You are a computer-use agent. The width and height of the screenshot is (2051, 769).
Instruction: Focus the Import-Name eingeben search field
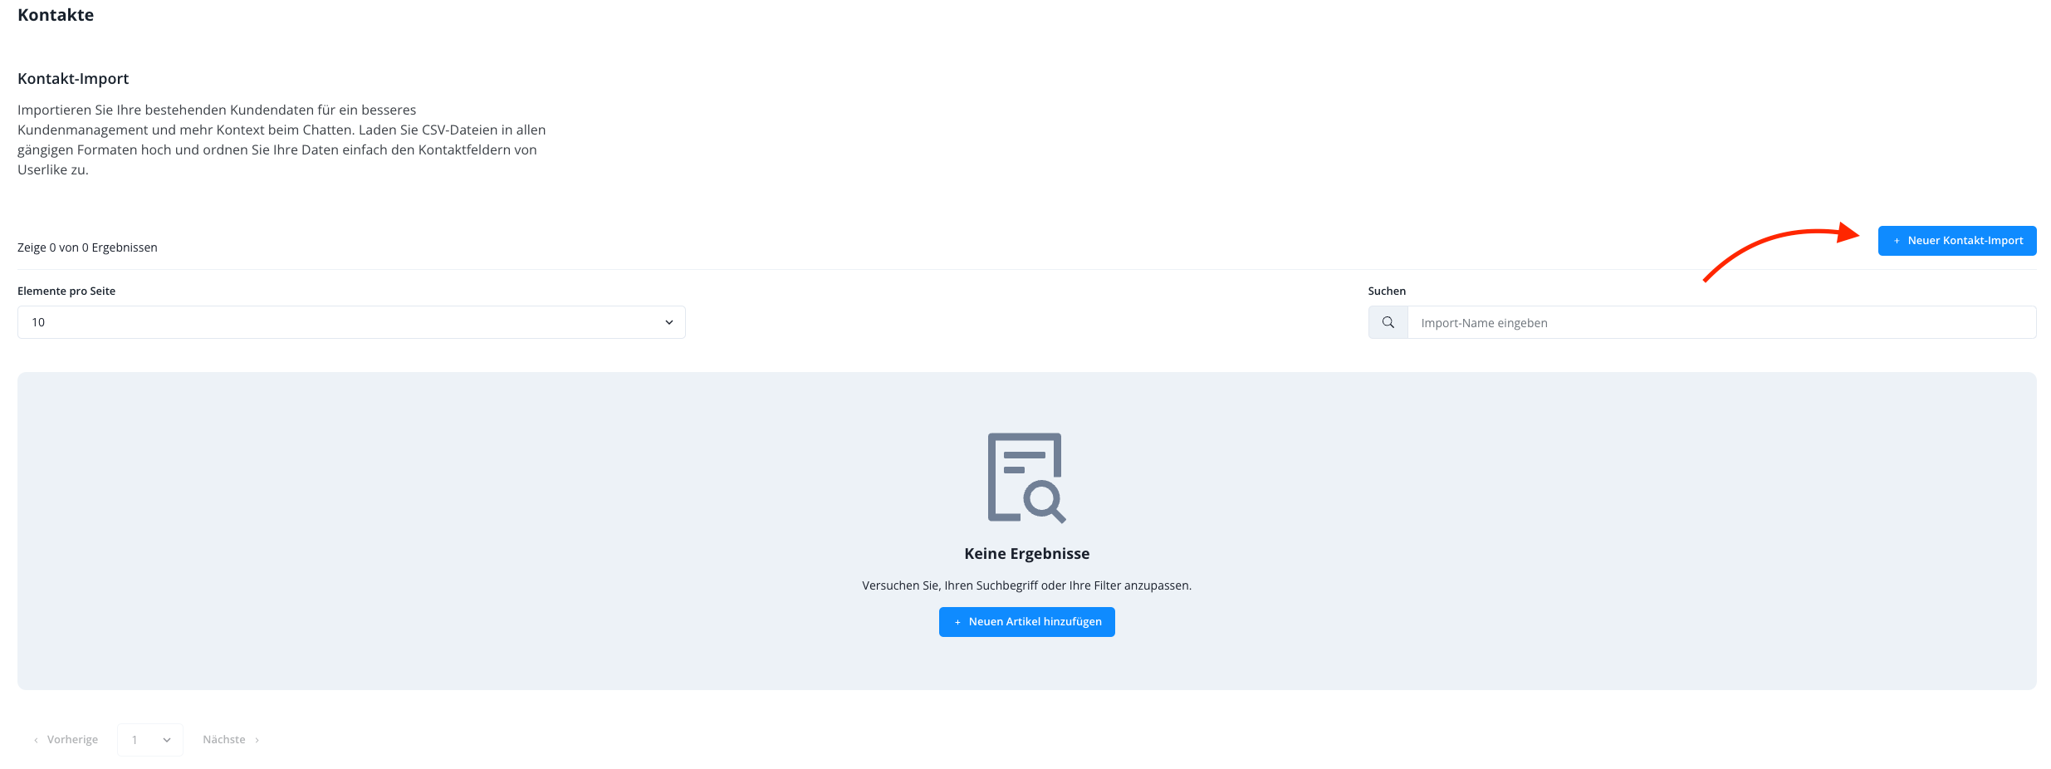[1721, 322]
